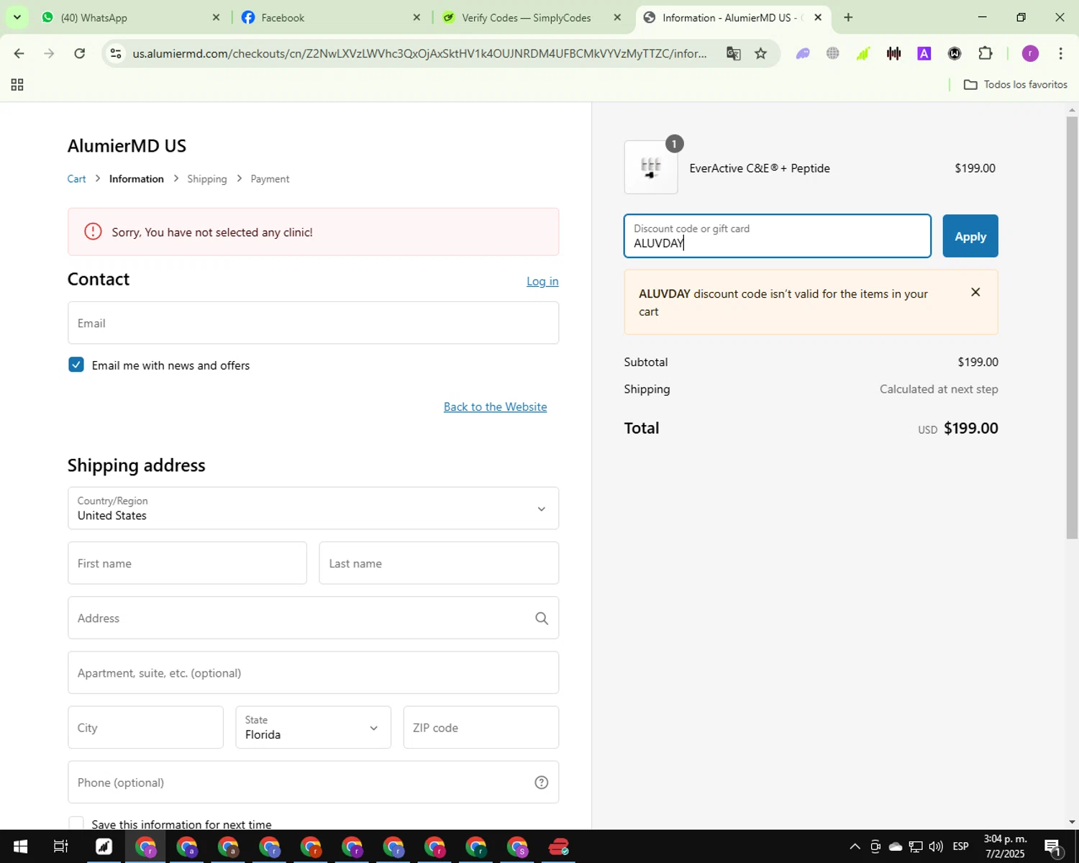Open the apps grid in bookmarks bar
Image resolution: width=1079 pixels, height=863 pixels.
coord(17,85)
